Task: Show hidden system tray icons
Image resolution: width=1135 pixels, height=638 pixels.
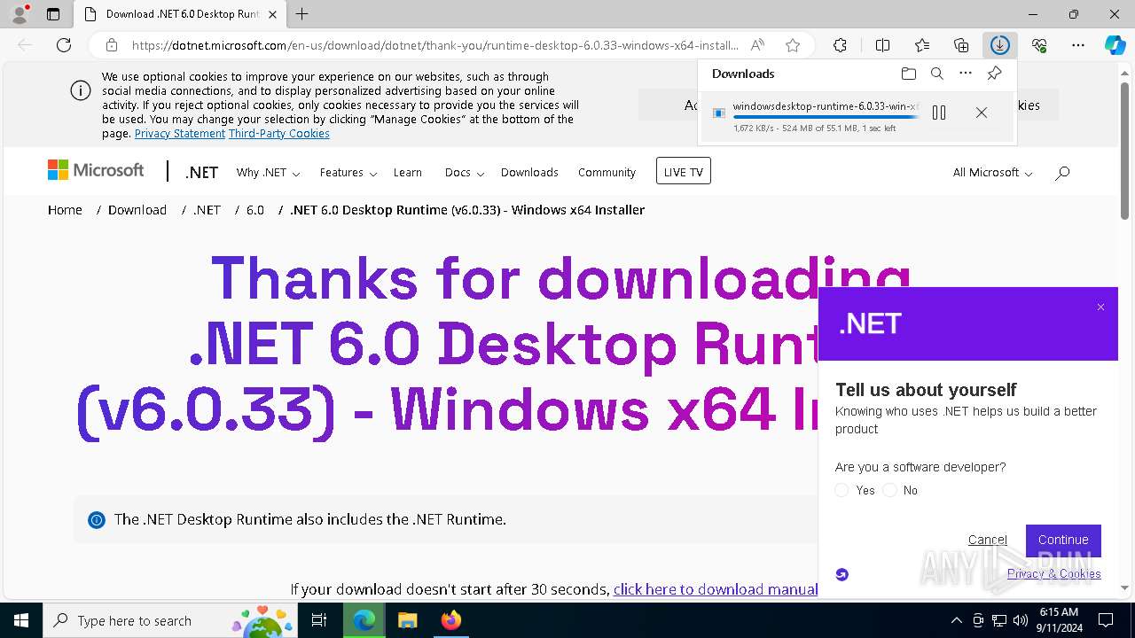Action: tap(956, 620)
